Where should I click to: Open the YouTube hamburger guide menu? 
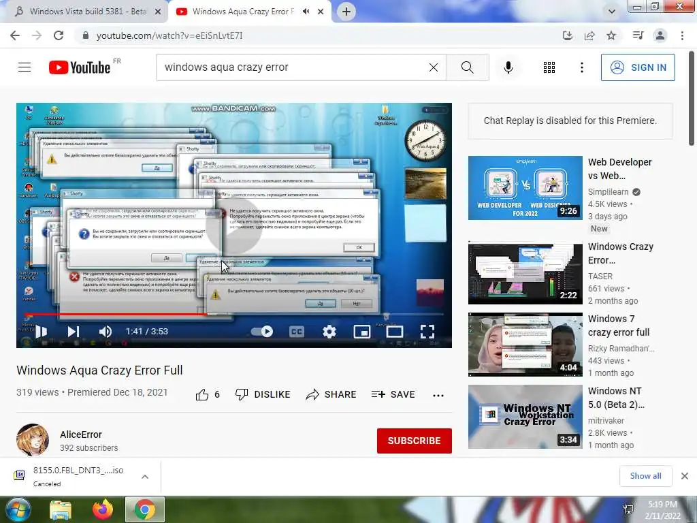pos(25,67)
